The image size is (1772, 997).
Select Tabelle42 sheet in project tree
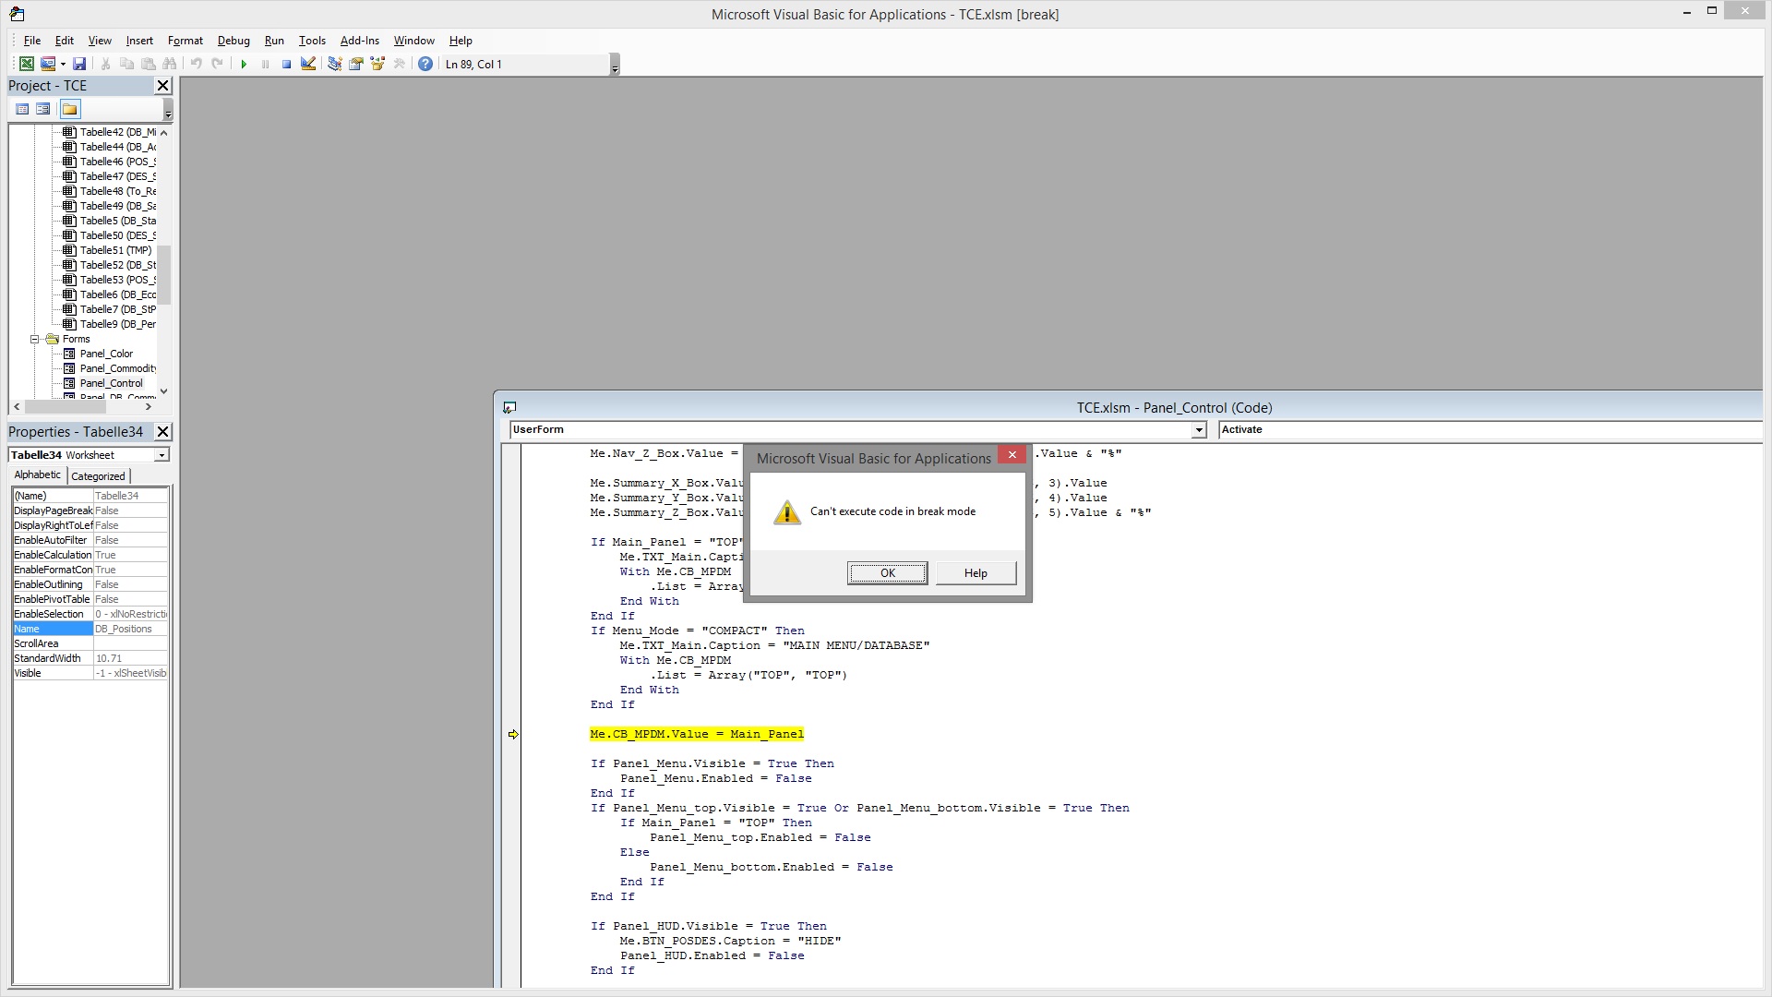click(x=117, y=132)
